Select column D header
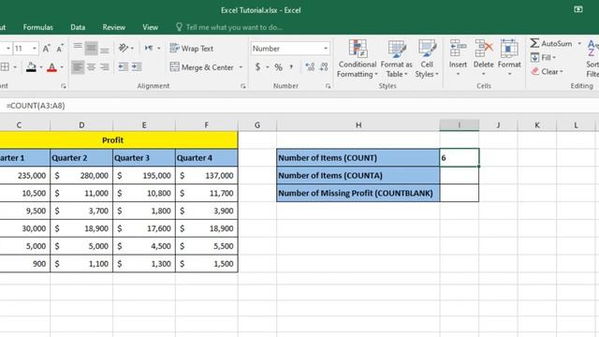This screenshot has width=599, height=337. (x=81, y=125)
